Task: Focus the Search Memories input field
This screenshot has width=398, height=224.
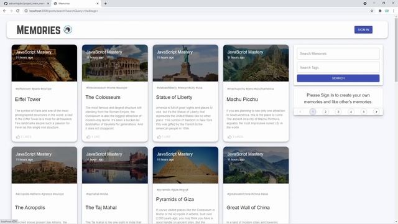Action: coord(338,54)
